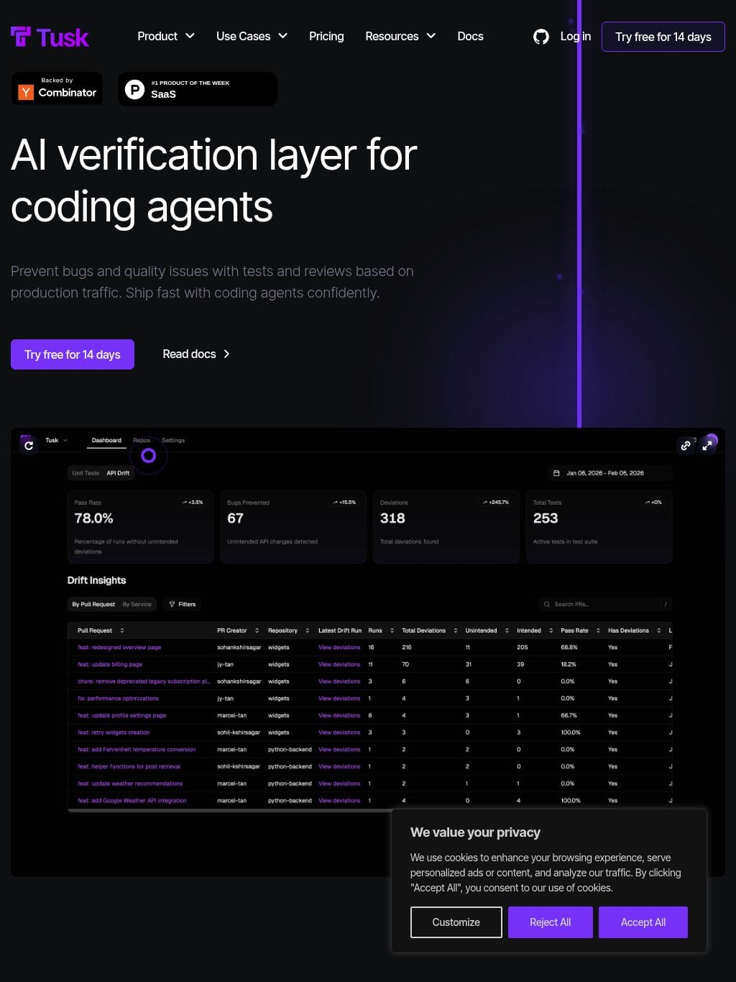Click the 253 Total Tests card
736x982 pixels.
coord(599,527)
